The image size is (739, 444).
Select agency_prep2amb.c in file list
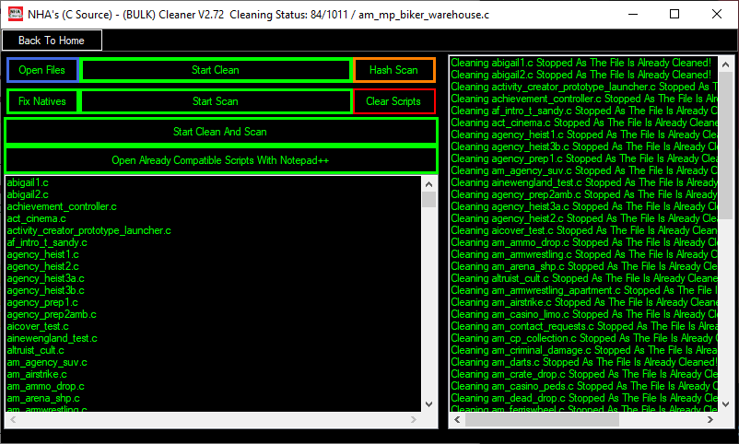tap(52, 314)
